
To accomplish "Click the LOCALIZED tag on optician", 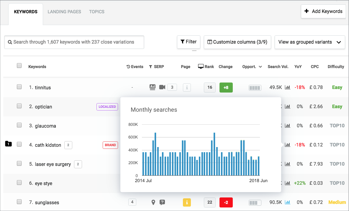I will tap(107, 107).
